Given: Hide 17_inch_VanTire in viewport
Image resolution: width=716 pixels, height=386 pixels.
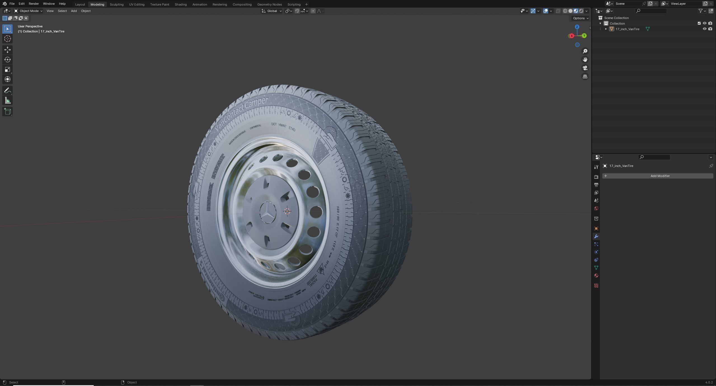Looking at the screenshot, I should tap(705, 29).
